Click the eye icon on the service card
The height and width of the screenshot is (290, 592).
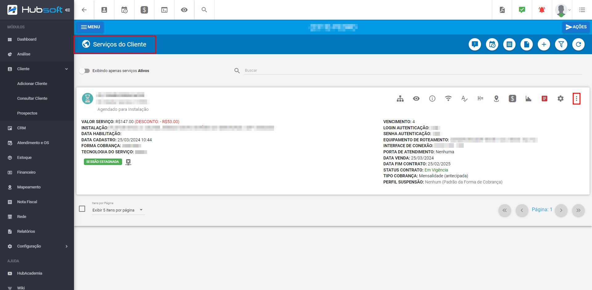point(416,99)
